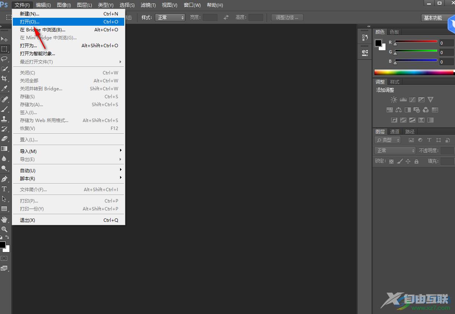The width and height of the screenshot is (455, 314).
Task: Select the History Brush tool
Action: pyautogui.click(x=5, y=129)
